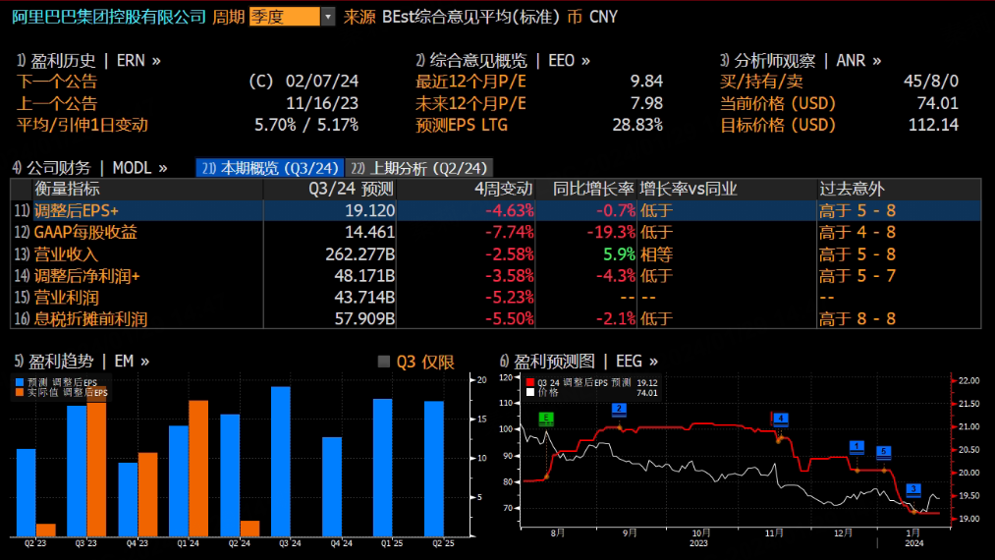Click the 未来12个月P/E label

pyautogui.click(x=470, y=103)
